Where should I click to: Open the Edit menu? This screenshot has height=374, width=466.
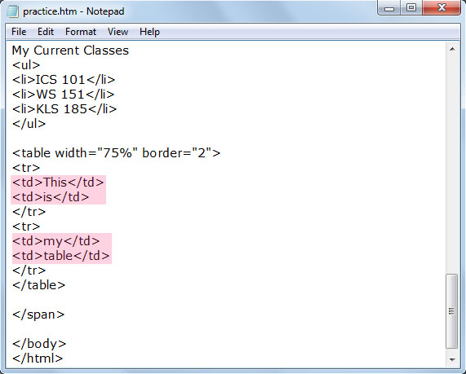(x=46, y=32)
